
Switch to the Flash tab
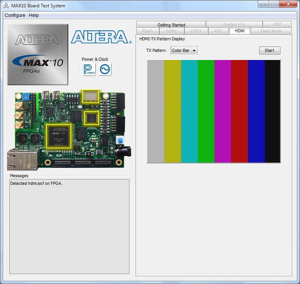(148, 31)
